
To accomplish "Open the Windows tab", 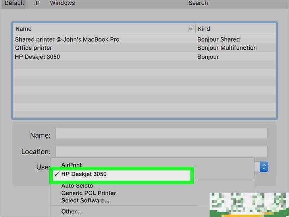I will [x=62, y=3].
